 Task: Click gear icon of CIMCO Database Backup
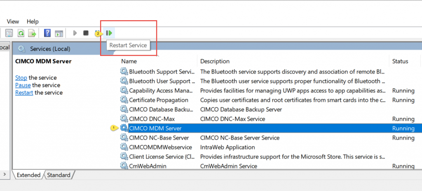pyautogui.click(x=124, y=109)
